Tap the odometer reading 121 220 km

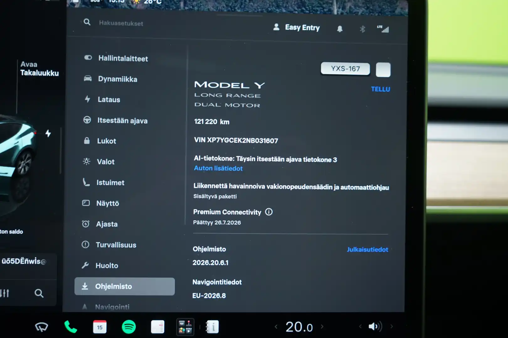point(212,122)
